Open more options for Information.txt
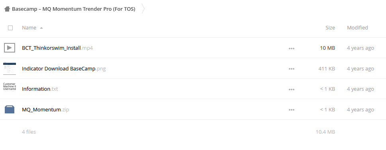386x150 pixels. pyautogui.click(x=292, y=90)
